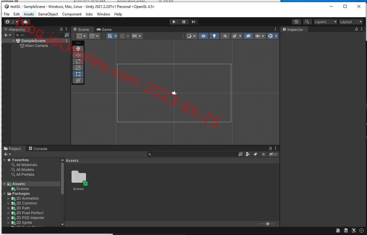Lock the Hierarchy panel

[x=62, y=29]
